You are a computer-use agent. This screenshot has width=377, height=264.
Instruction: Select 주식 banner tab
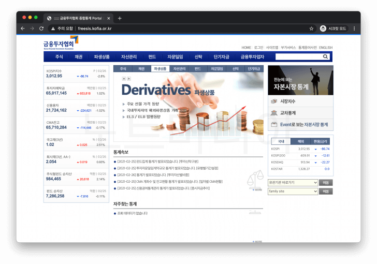(123, 69)
